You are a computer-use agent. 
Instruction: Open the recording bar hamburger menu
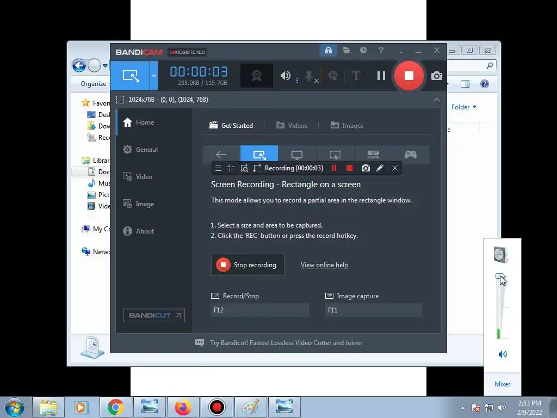point(218,168)
